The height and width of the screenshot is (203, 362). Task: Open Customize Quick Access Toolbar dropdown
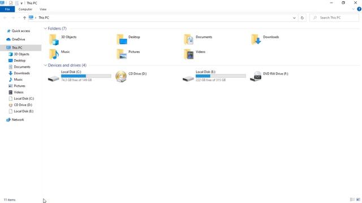coord(21,3)
